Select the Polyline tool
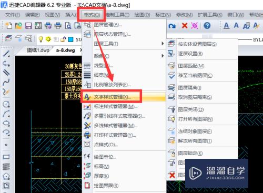This screenshot has height=193, width=263. [x=6, y=64]
